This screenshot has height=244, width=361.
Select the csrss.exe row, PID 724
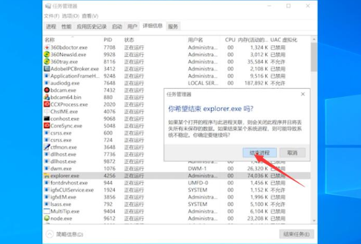tap(177, 140)
